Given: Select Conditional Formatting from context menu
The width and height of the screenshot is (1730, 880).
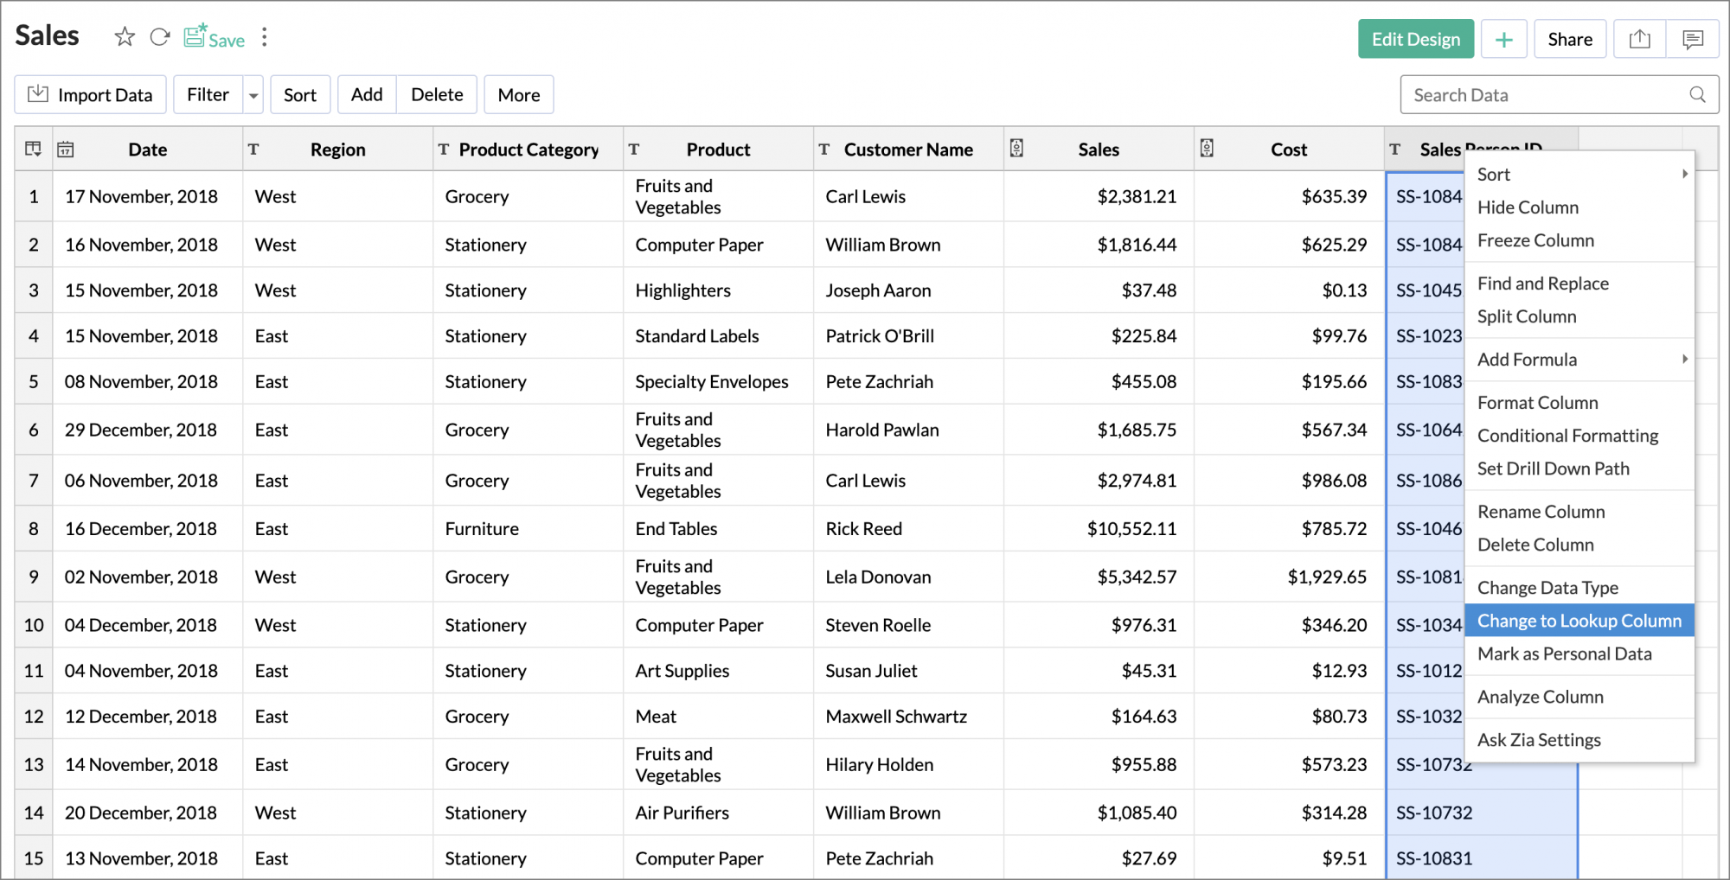Looking at the screenshot, I should tap(1567, 436).
